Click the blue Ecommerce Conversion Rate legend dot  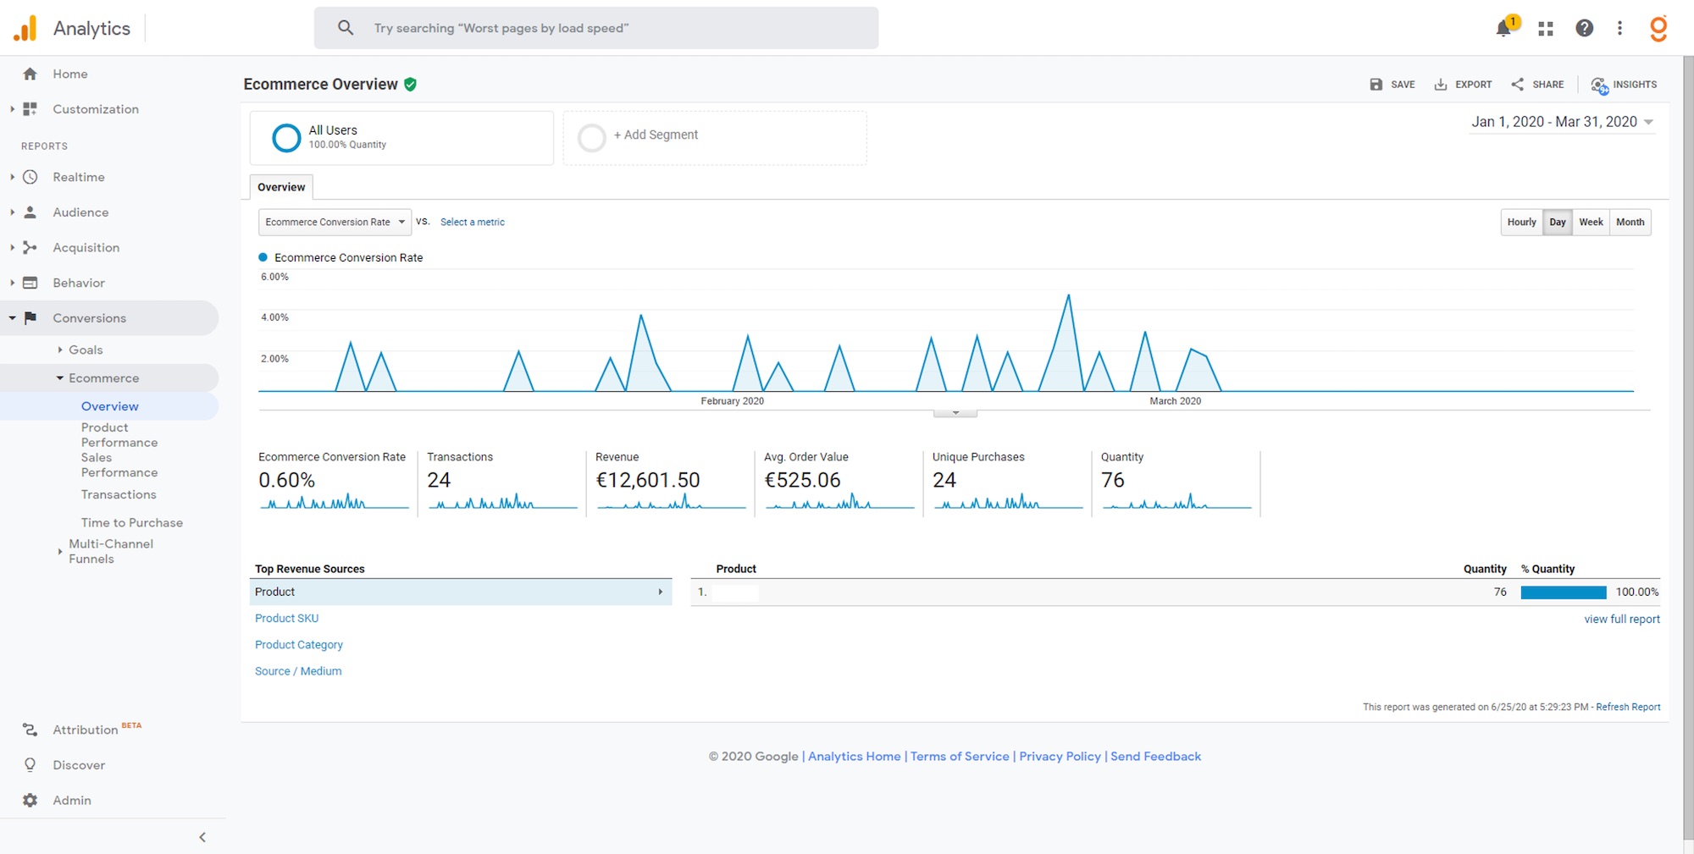[263, 257]
